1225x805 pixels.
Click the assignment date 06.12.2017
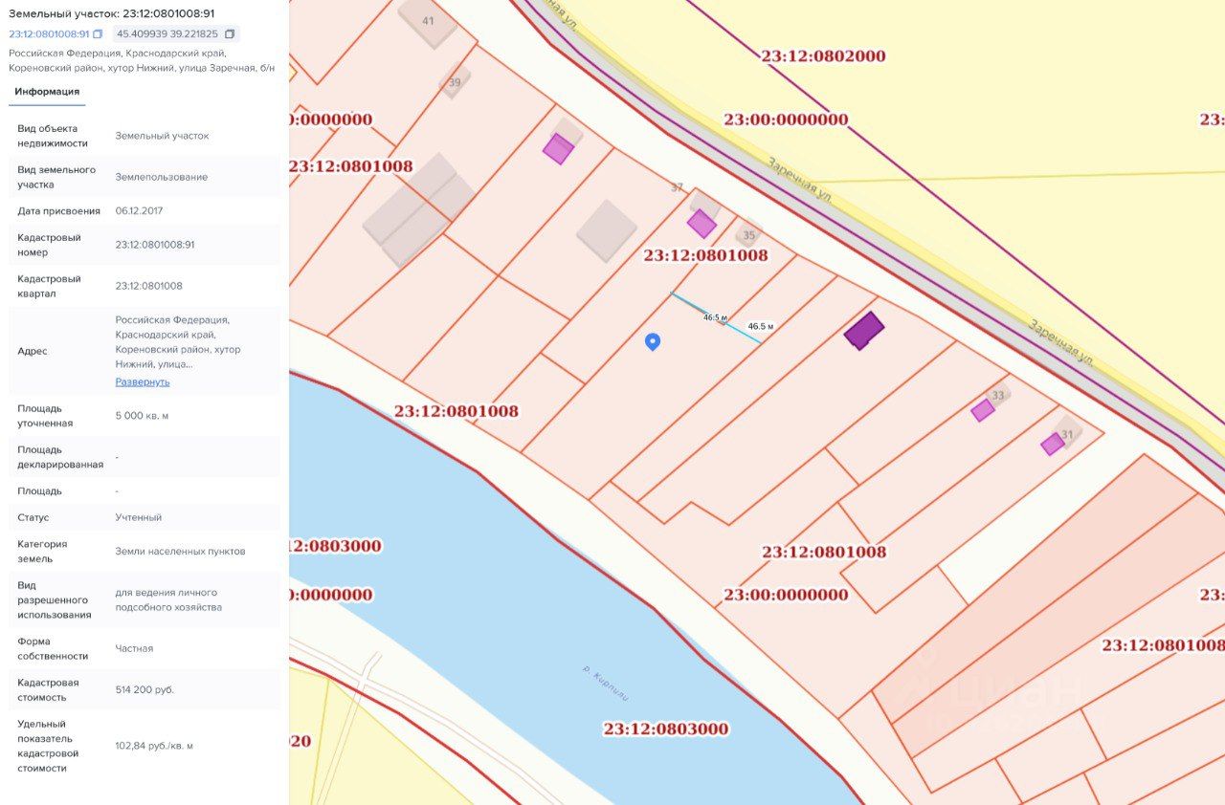click(141, 210)
